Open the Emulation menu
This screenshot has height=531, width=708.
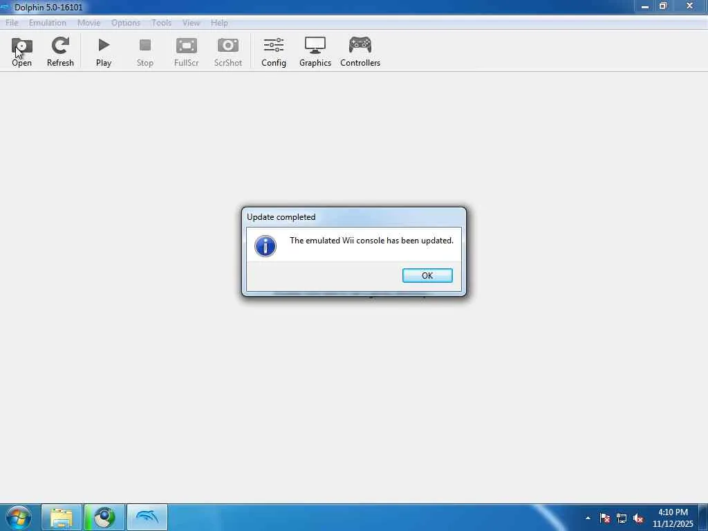(x=48, y=23)
